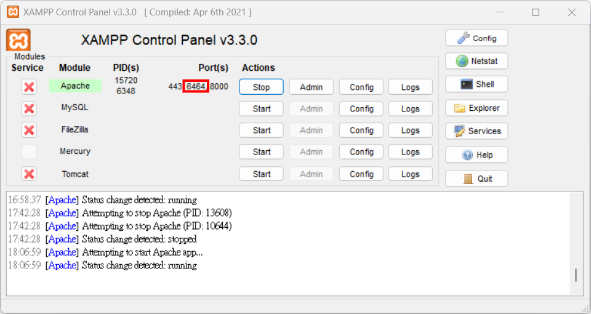Click the XAMPP orange logo in panel

(x=18, y=40)
